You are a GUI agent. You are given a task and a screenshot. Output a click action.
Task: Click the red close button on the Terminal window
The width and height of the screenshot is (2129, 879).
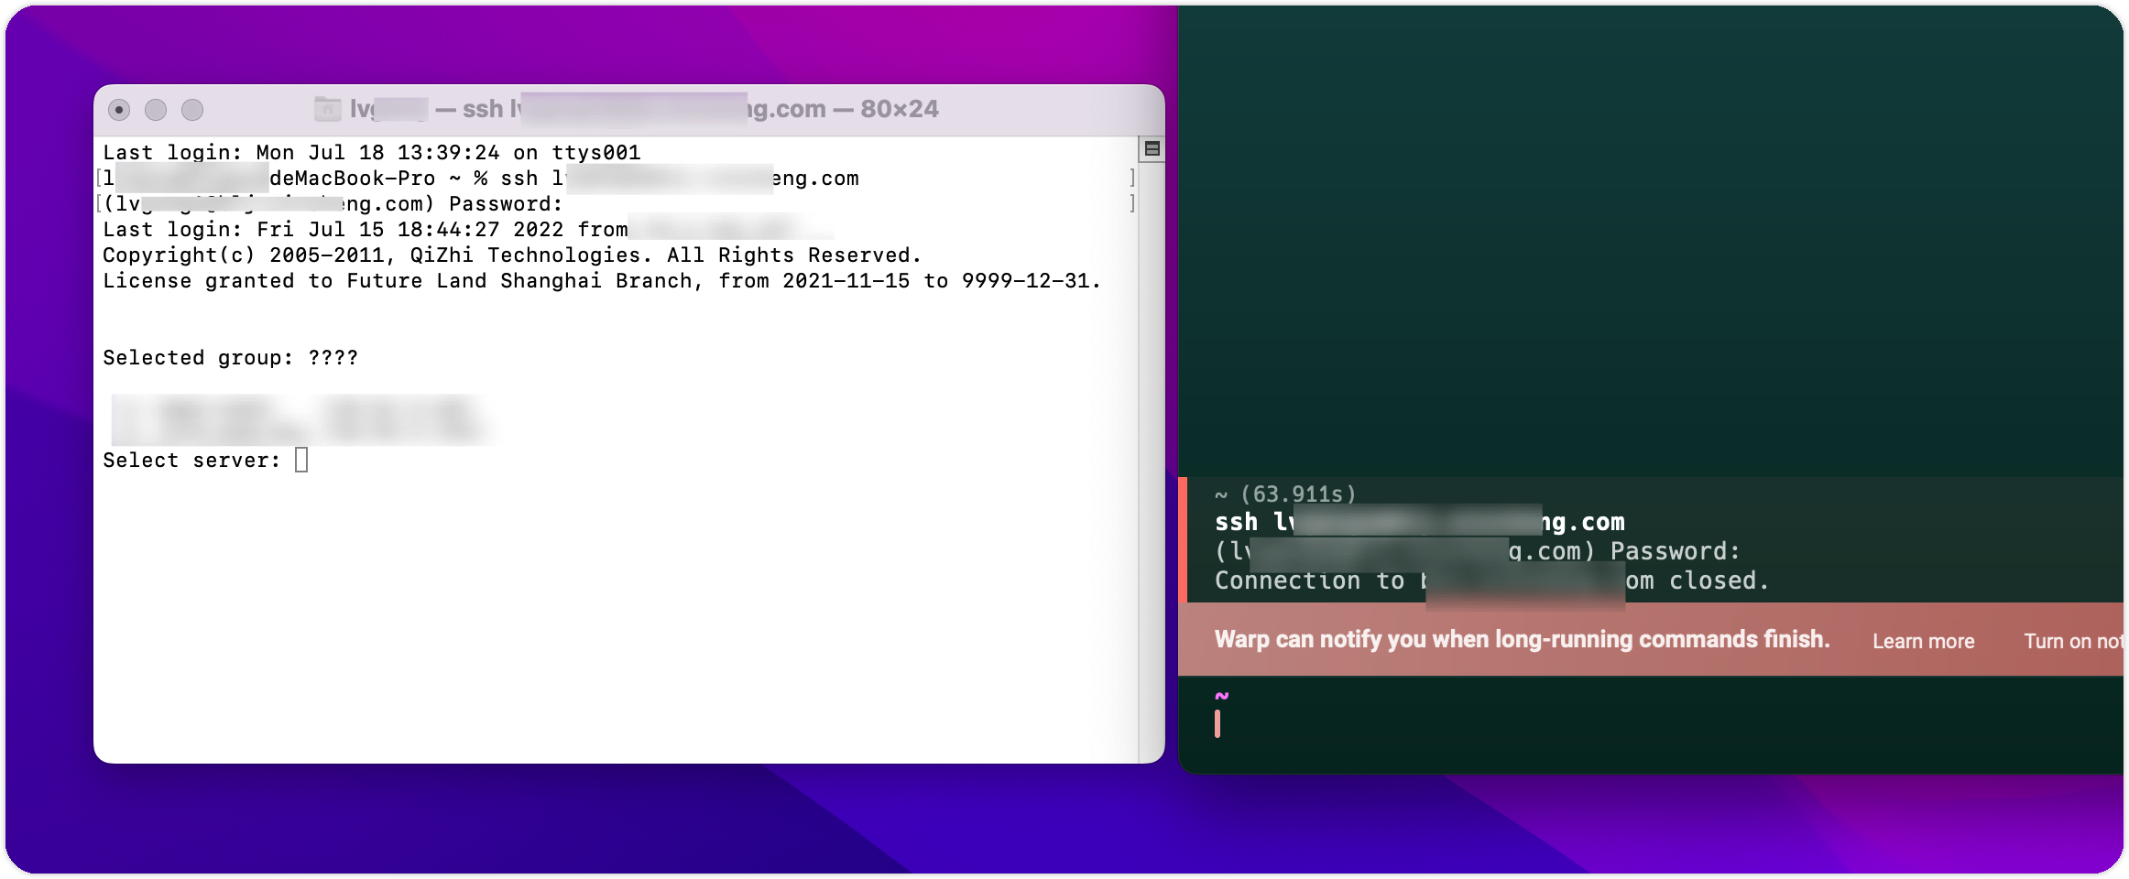click(119, 109)
